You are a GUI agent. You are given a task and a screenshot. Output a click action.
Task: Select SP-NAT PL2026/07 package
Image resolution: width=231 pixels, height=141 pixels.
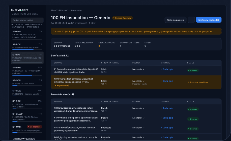[x=27, y=58]
